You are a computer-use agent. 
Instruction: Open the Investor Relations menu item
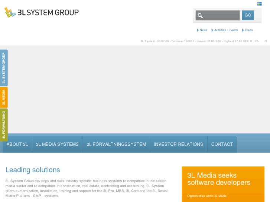179,144
